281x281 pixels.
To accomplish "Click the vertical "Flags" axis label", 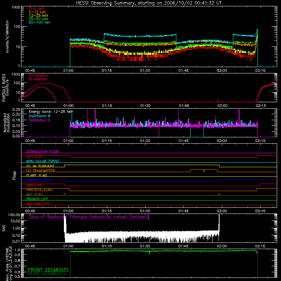I will tap(14, 175).
